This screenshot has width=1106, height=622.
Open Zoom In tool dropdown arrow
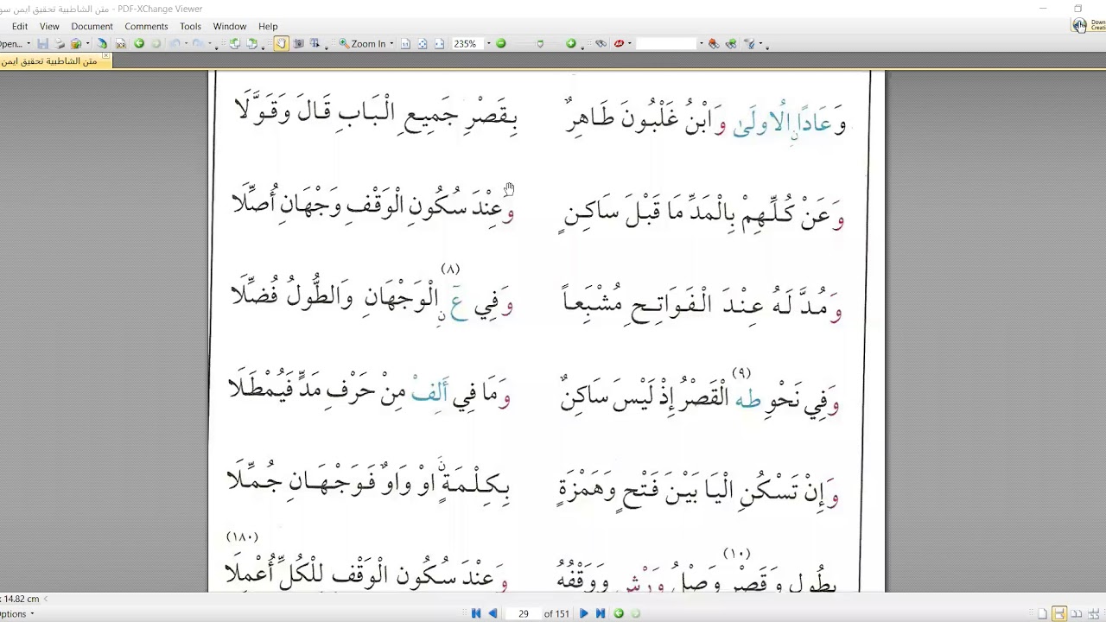(x=391, y=43)
